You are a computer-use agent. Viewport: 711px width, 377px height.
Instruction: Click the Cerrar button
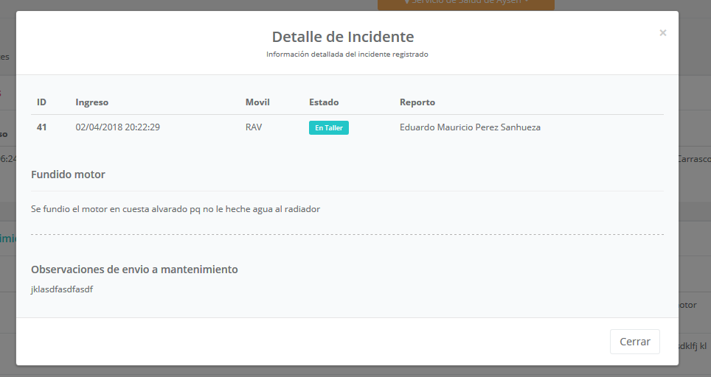634,342
